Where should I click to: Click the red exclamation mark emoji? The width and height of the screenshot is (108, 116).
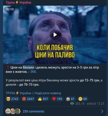8,67
